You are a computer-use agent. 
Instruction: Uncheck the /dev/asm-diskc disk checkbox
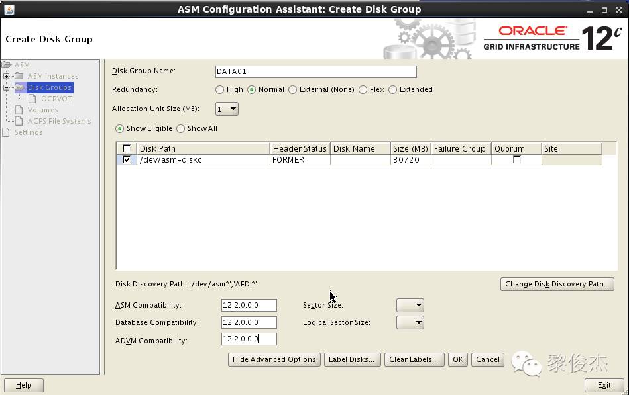coord(127,159)
